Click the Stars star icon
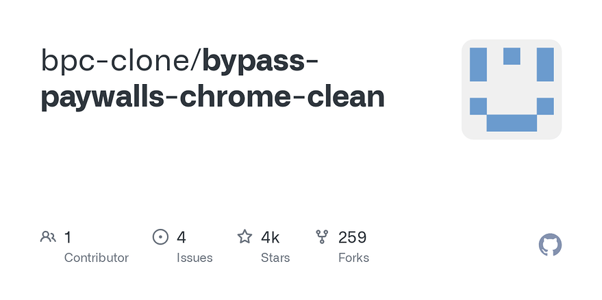This screenshot has width=602, height=300. tap(244, 237)
